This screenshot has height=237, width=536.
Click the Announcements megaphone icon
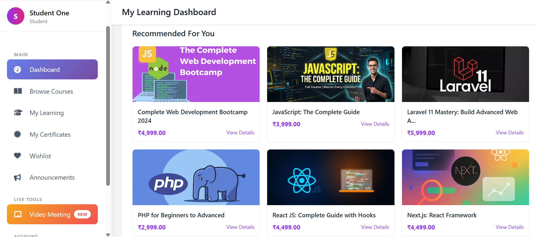click(x=17, y=177)
